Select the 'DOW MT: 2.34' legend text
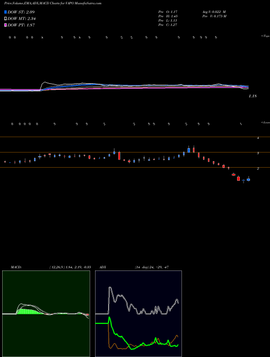The height and width of the screenshot is (357, 270). pyautogui.click(x=22, y=19)
